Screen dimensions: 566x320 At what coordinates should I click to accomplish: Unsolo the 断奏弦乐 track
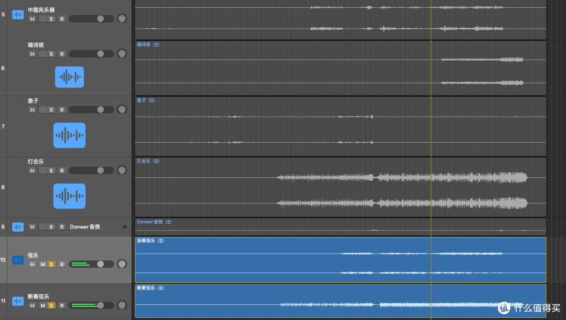click(51, 305)
